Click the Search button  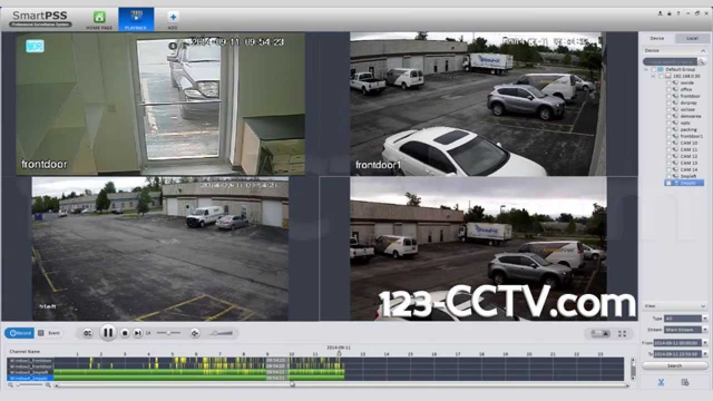tap(675, 366)
